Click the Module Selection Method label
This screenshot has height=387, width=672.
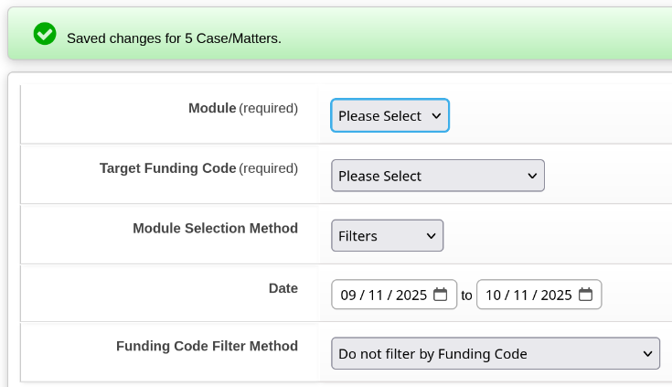click(215, 228)
